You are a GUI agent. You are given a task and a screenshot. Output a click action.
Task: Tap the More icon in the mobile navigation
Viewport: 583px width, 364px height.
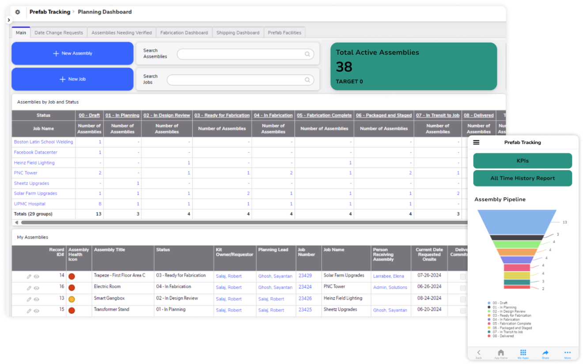568,352
